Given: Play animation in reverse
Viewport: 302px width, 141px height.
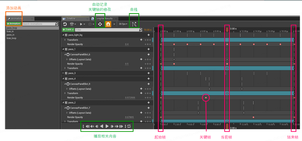Looking at the screenshot, I should (x=102, y=126).
